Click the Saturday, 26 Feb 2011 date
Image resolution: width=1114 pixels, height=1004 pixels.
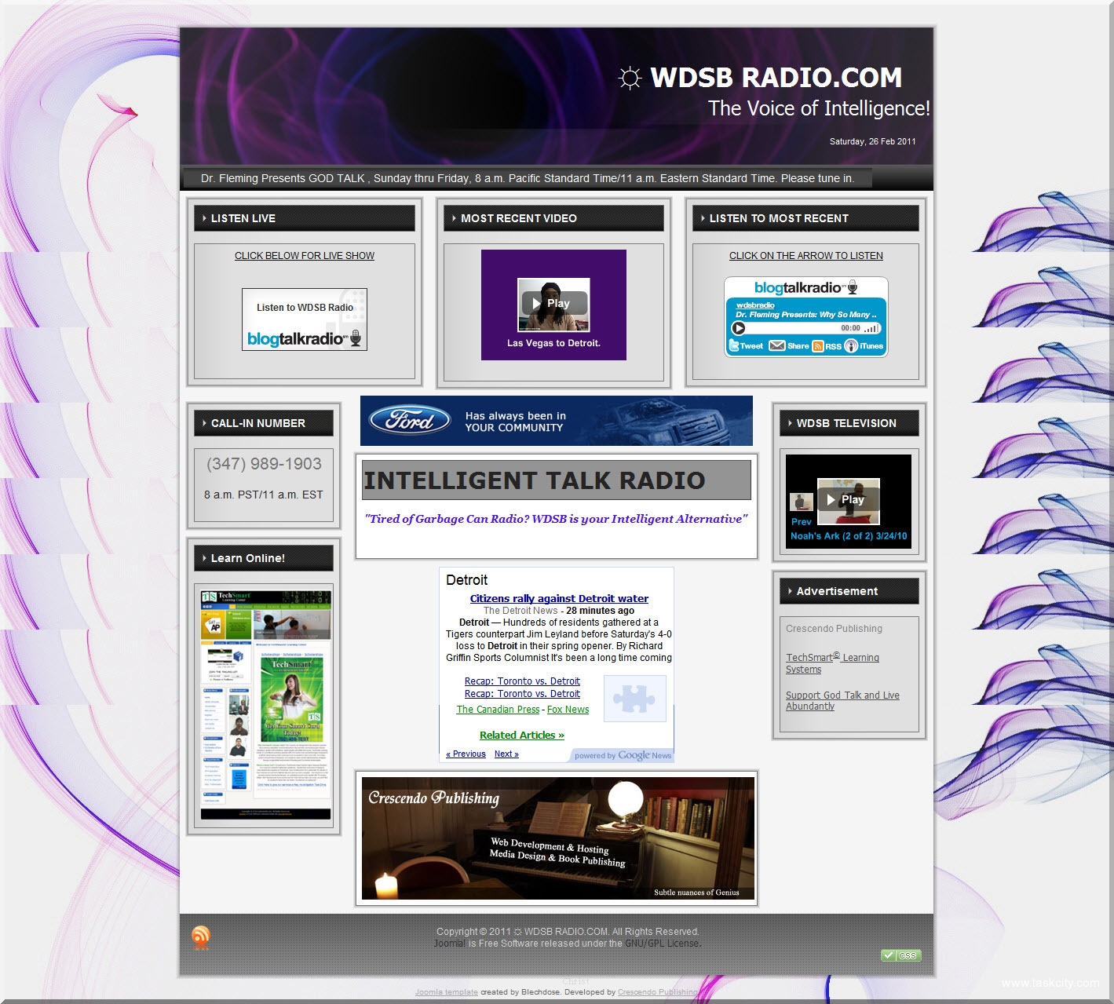[x=872, y=141]
